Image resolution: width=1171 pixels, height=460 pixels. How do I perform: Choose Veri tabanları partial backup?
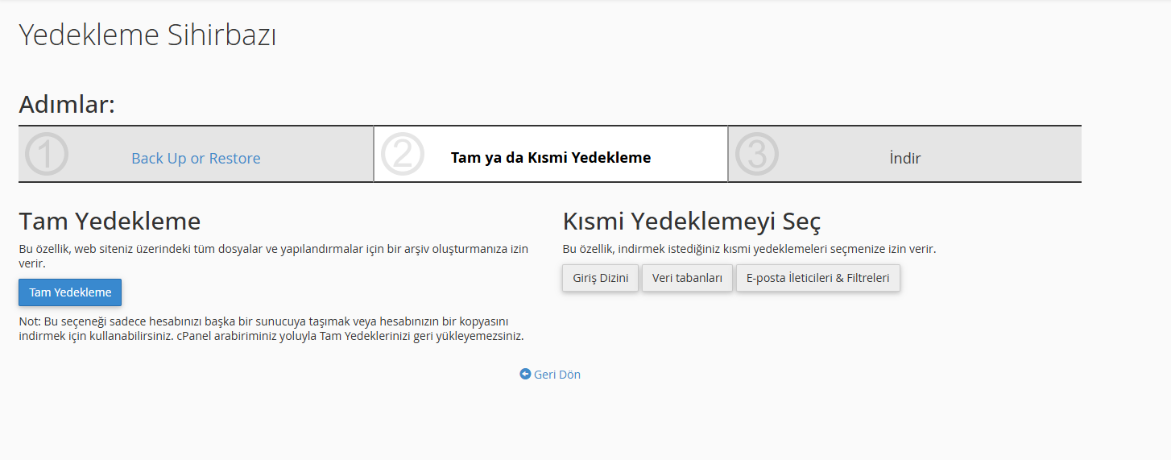687,278
